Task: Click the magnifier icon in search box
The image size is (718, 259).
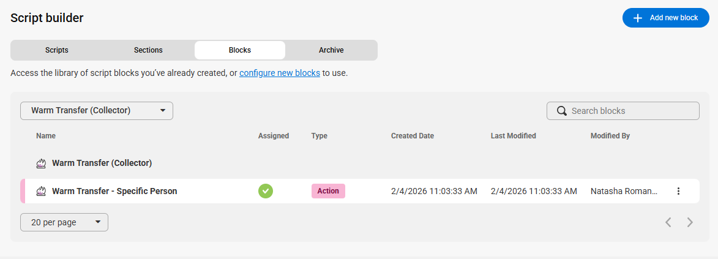Action: [x=562, y=111]
